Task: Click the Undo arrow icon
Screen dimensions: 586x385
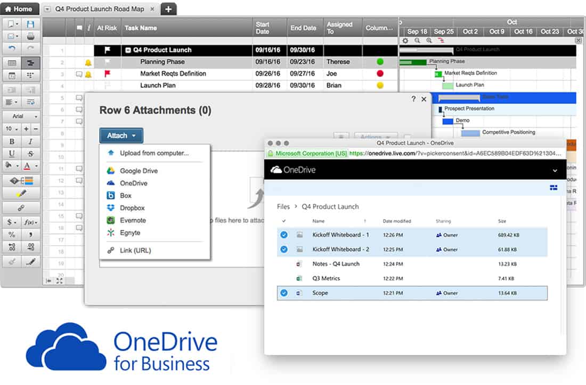Action: (x=12, y=48)
